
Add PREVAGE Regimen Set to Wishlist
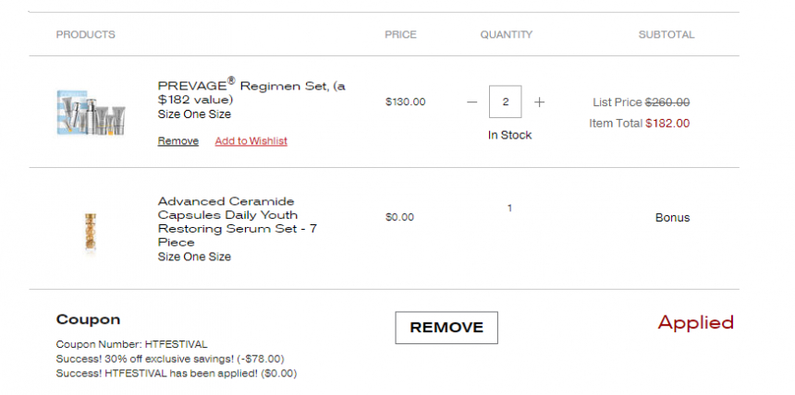(251, 141)
